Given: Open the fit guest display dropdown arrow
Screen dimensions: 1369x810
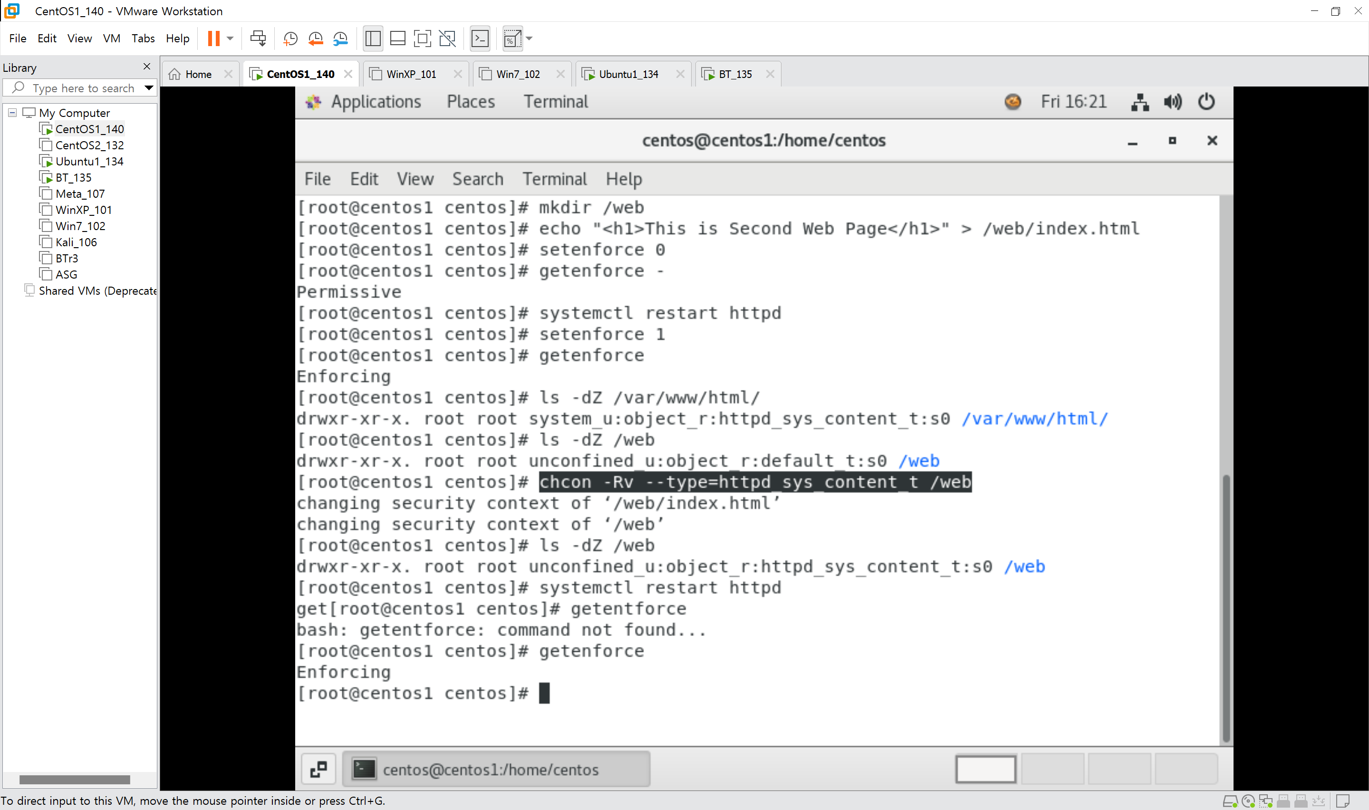Looking at the screenshot, I should 528,38.
